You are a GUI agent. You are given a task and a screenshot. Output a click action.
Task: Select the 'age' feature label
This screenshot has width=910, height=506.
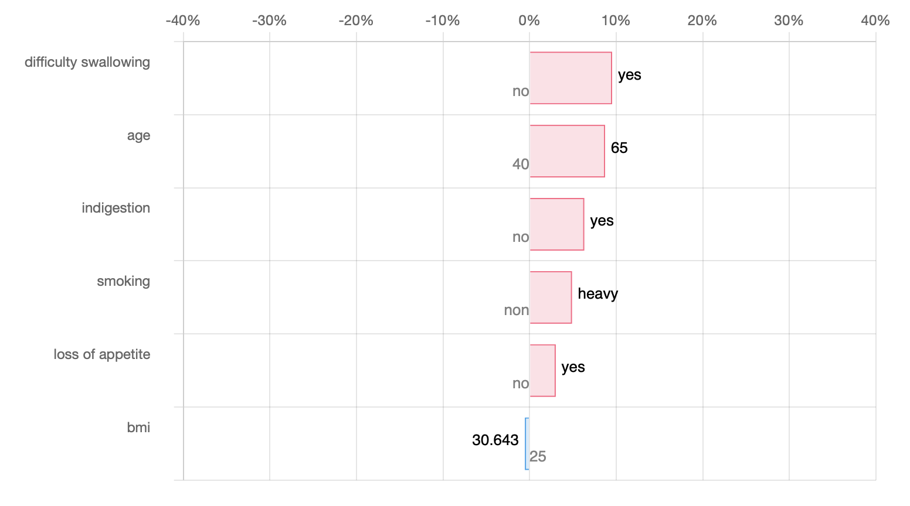coord(138,135)
